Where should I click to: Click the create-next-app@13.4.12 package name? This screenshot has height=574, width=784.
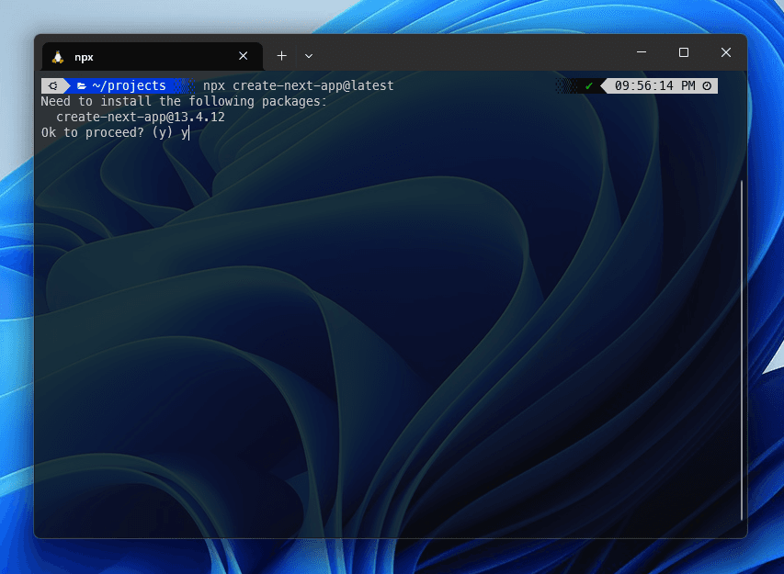(141, 117)
